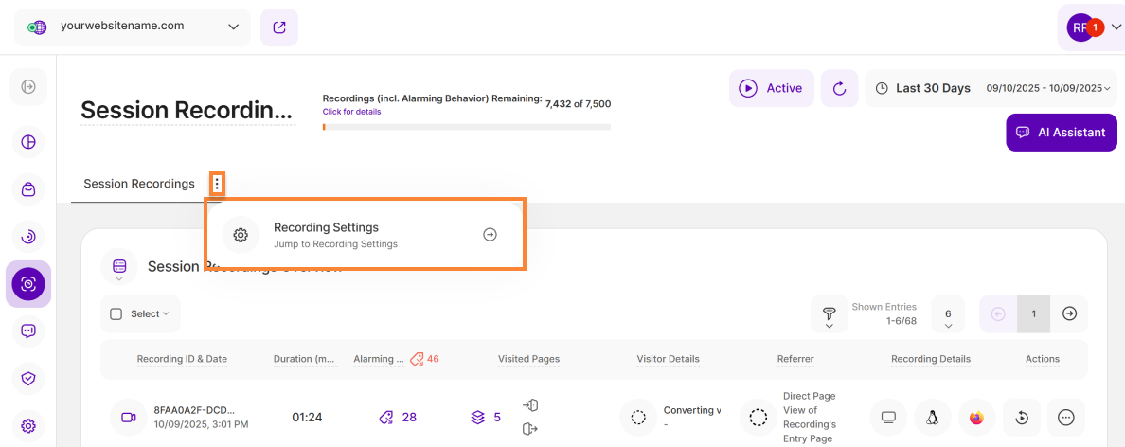Image resolution: width=1125 pixels, height=447 pixels.
Task: Click the 'Click for details' link
Action: click(351, 112)
